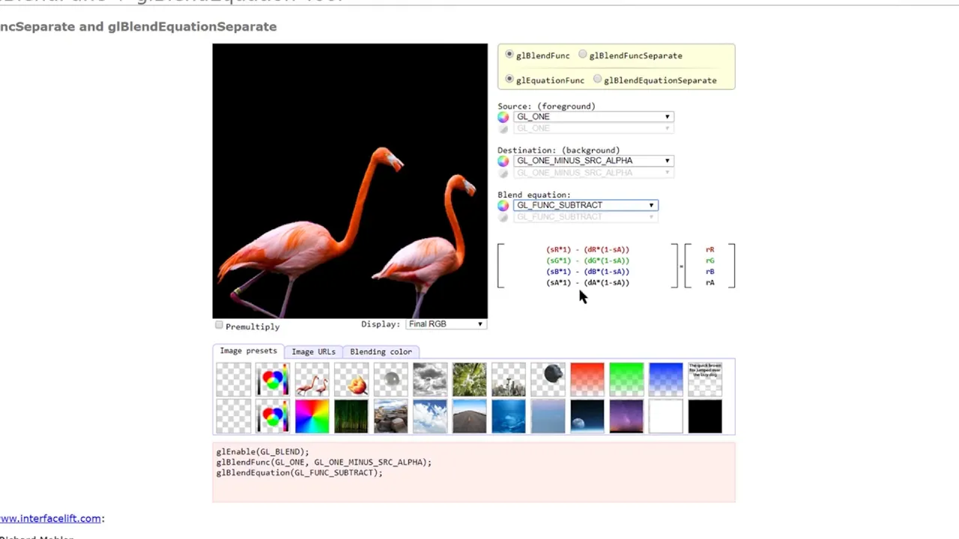Screen dimensions: 959x539
Task: Open the Destination GL_ONE_MINUS_SRC_ALPHA dropdown
Action: tap(593, 161)
